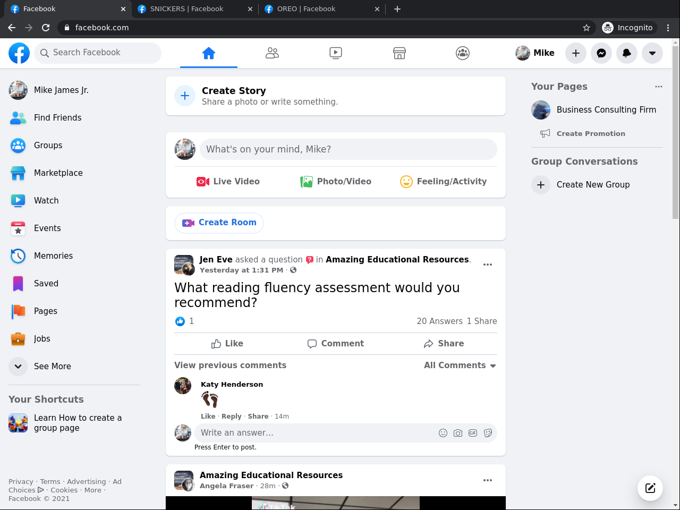The width and height of the screenshot is (680, 510).
Task: Insert an emoji in the answer box
Action: 443,433
